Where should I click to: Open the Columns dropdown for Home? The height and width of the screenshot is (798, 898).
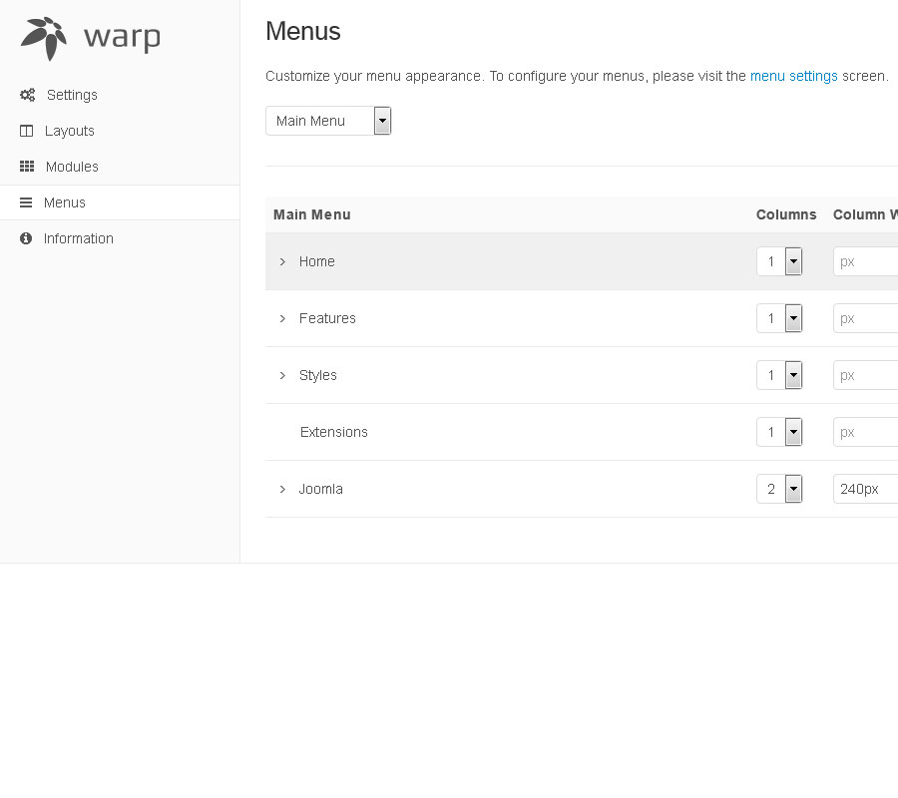(779, 261)
